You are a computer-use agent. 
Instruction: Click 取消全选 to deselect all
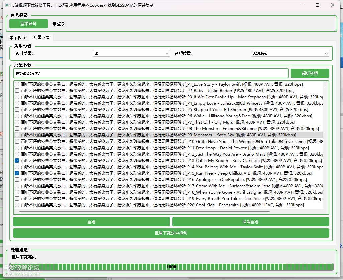tap(250, 222)
